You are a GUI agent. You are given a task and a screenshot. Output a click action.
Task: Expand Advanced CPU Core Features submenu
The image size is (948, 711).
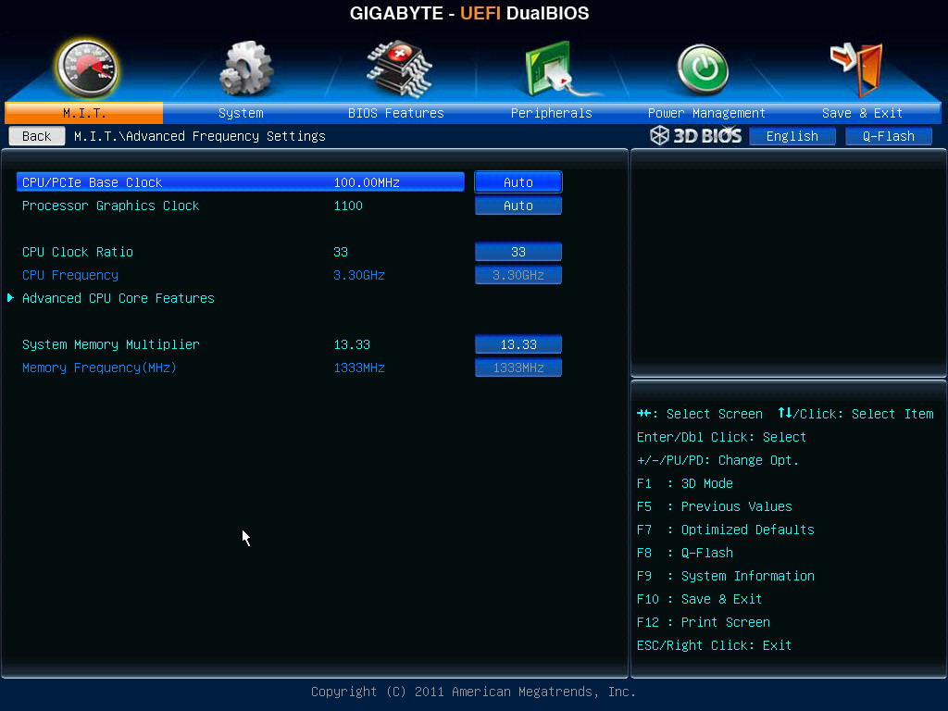click(118, 298)
